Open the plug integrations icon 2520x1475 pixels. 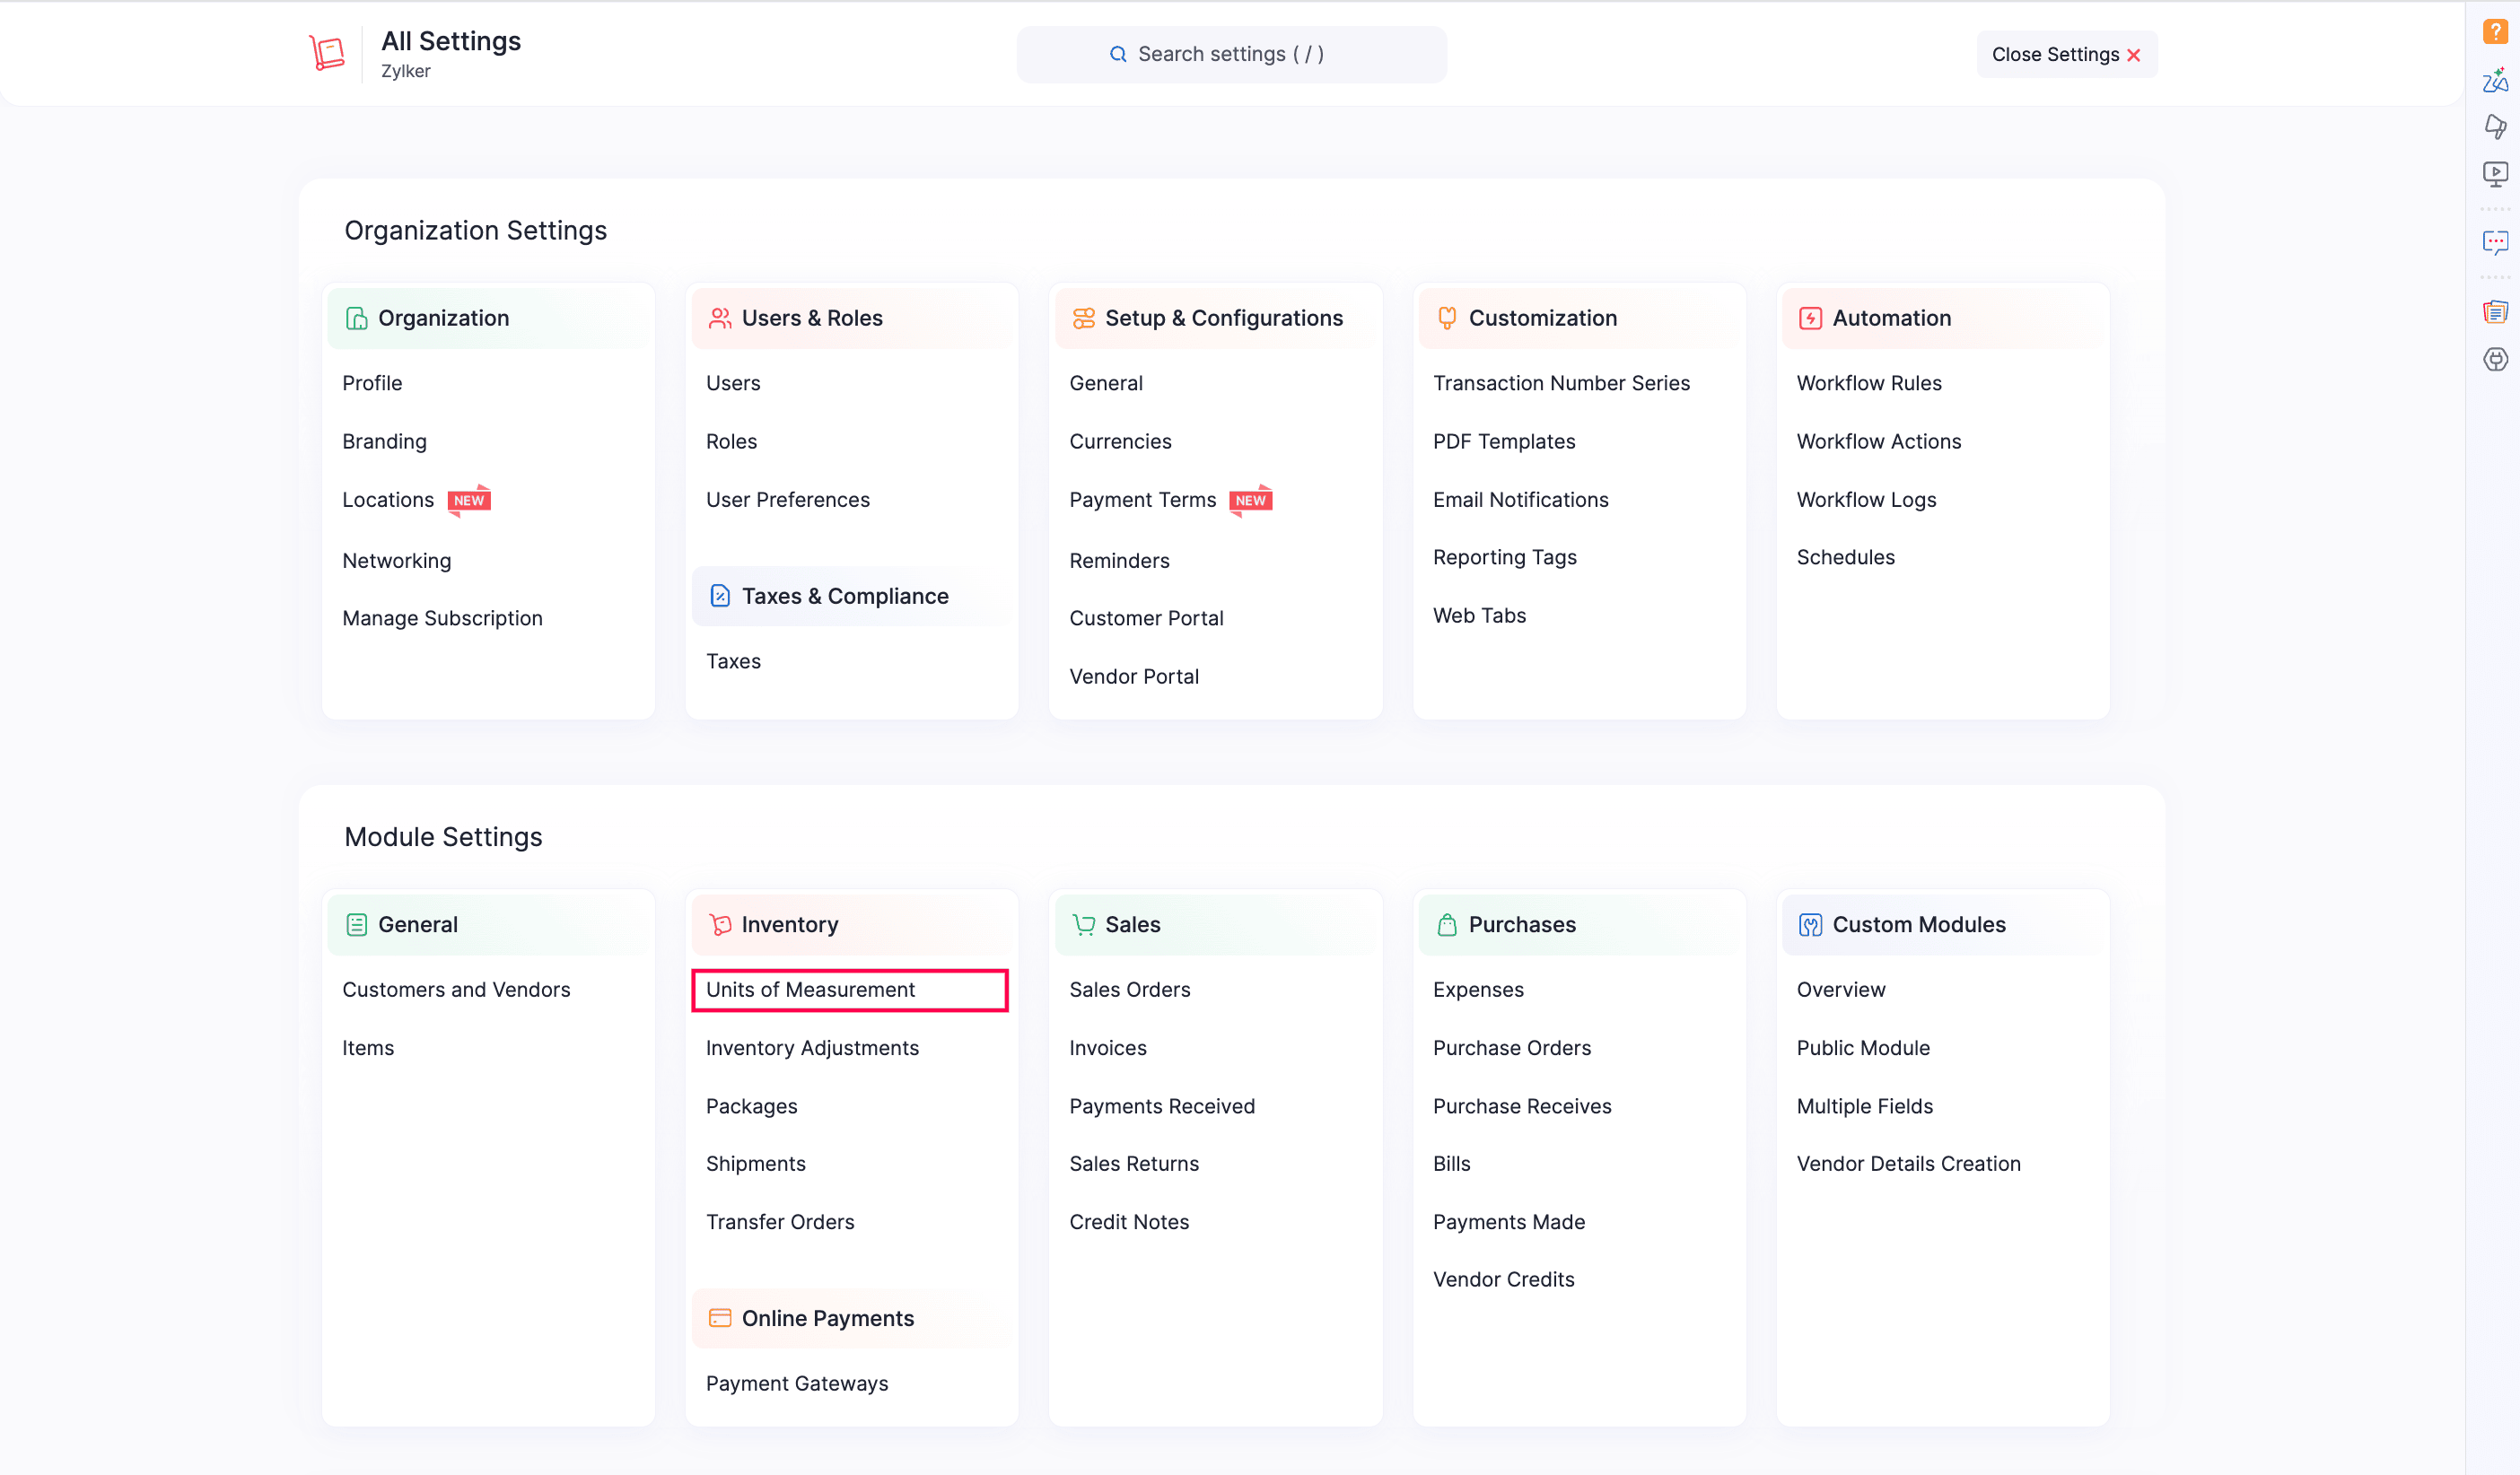tap(2494, 359)
